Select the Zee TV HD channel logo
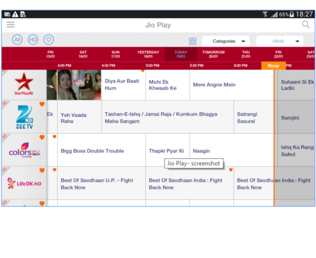This screenshot has height=258, width=316. tap(24, 117)
